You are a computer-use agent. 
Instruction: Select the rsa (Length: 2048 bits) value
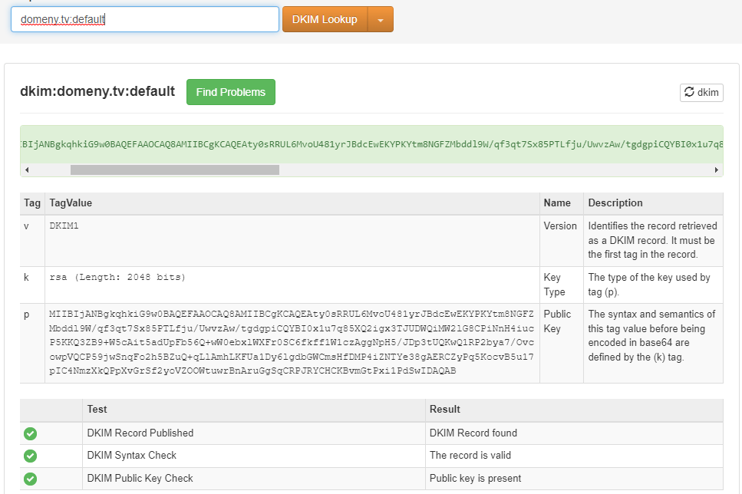pos(117,277)
